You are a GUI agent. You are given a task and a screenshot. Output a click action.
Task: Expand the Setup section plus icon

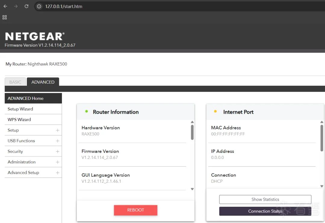[x=57, y=130]
